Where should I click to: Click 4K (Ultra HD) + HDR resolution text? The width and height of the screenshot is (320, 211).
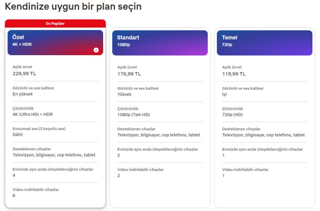coord(32,114)
